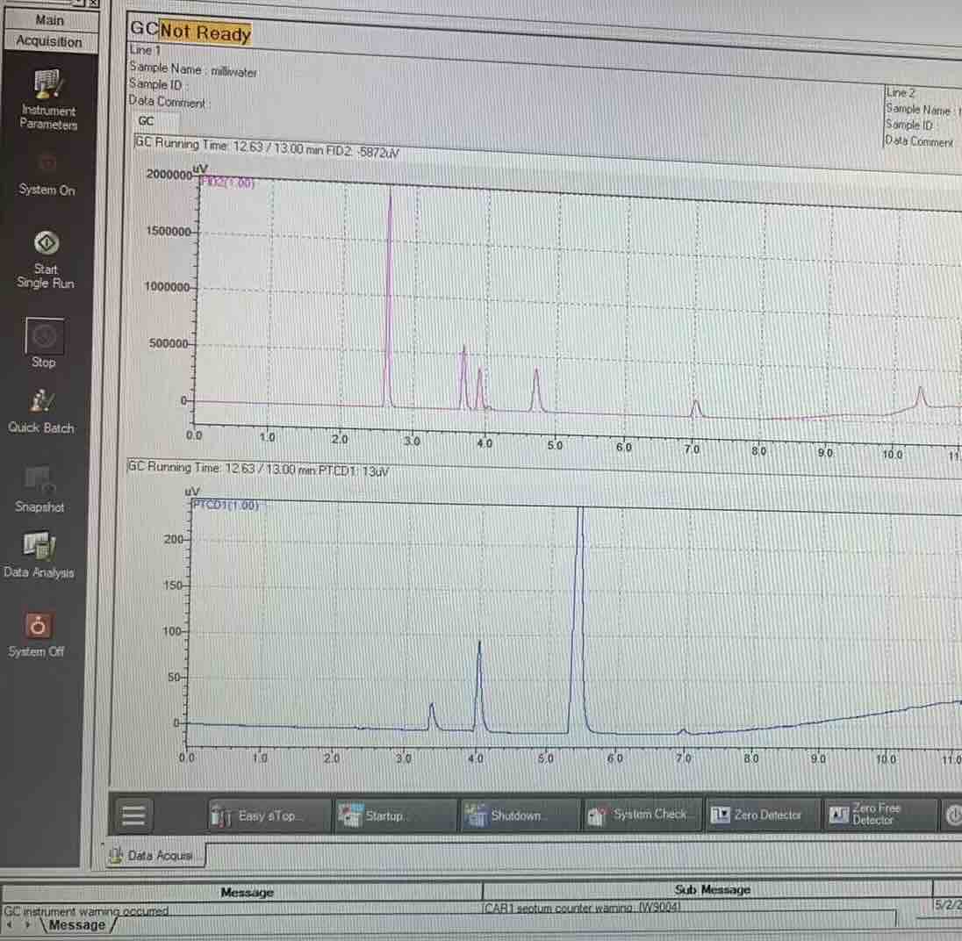Click Zero Free Detector

click(x=879, y=815)
